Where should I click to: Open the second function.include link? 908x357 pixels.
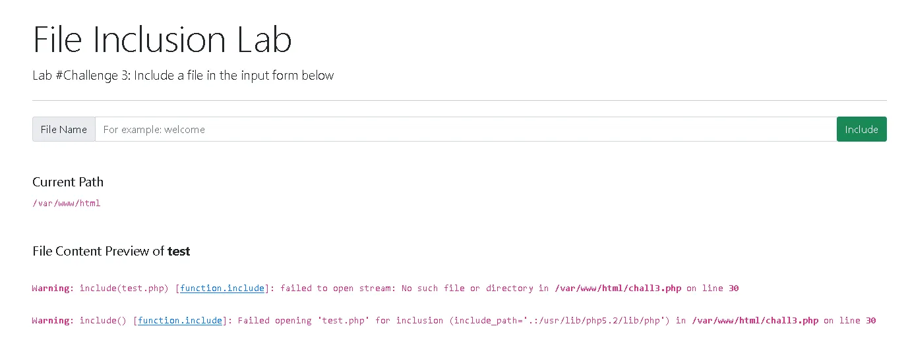click(x=180, y=321)
